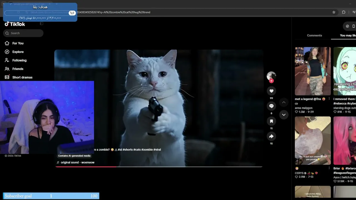356x200 pixels.
Task: Click the © 2026 TikTok footer text
Action: (x=13, y=156)
